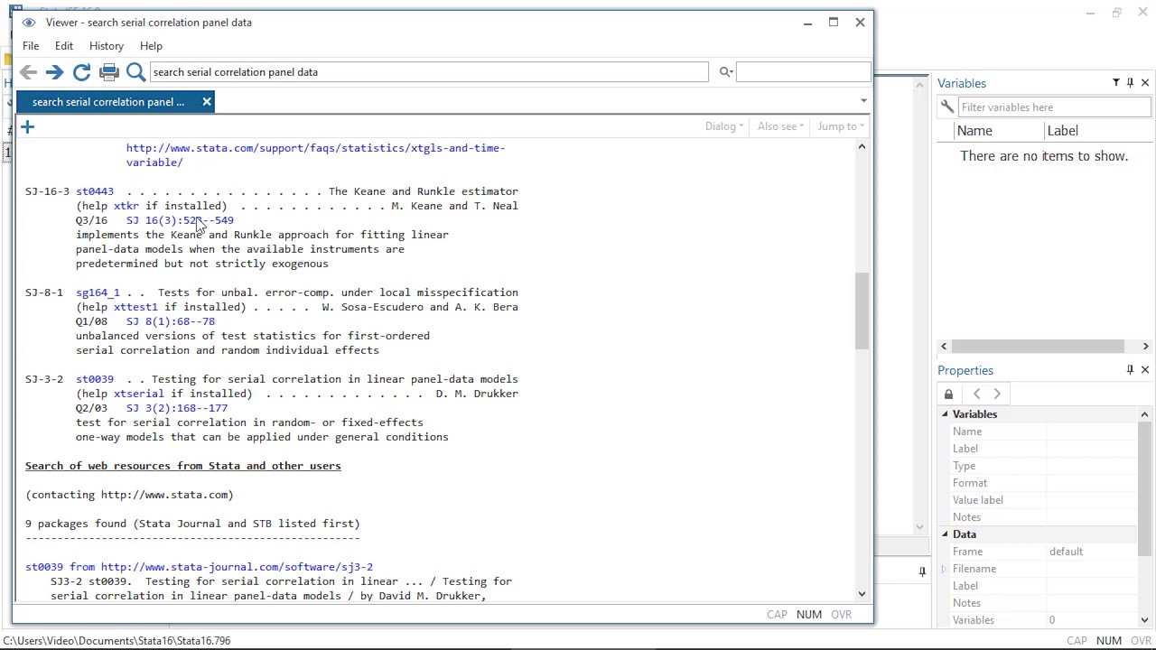
Task: Open the File menu
Action: pyautogui.click(x=31, y=46)
